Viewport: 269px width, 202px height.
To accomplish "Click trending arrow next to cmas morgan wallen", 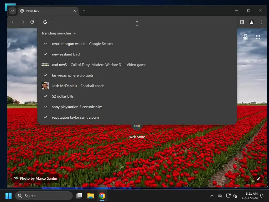I will (x=45, y=44).
